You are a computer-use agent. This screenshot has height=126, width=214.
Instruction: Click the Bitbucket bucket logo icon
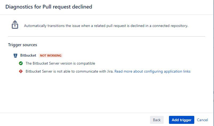coord(15,56)
